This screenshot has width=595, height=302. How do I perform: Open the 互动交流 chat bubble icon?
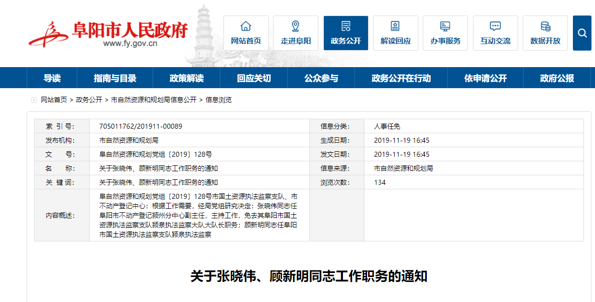tap(495, 27)
